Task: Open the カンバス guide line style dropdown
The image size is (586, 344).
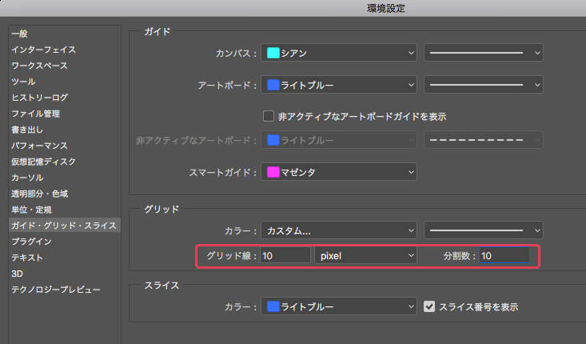Action: (x=483, y=53)
